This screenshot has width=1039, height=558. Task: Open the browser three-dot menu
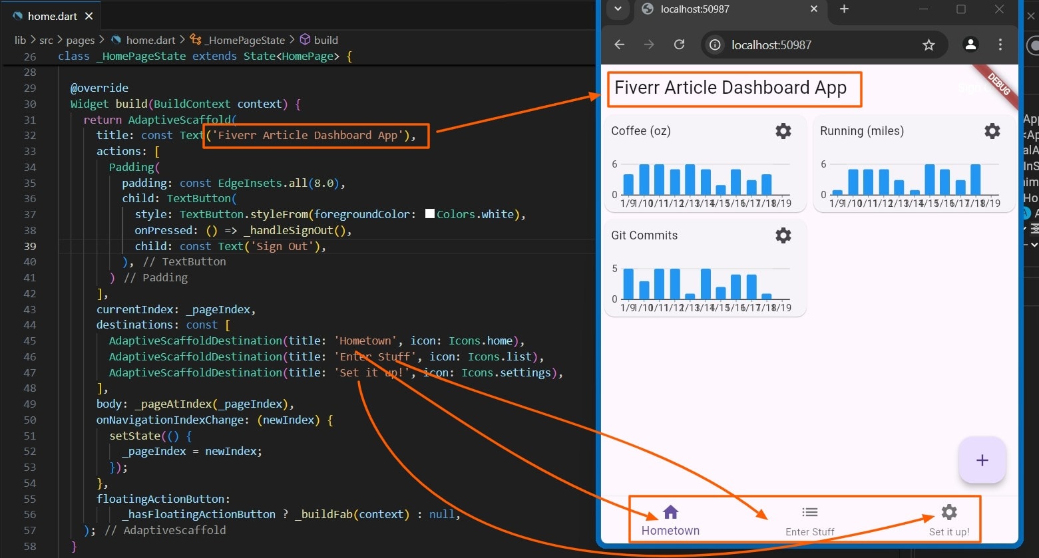click(1000, 45)
